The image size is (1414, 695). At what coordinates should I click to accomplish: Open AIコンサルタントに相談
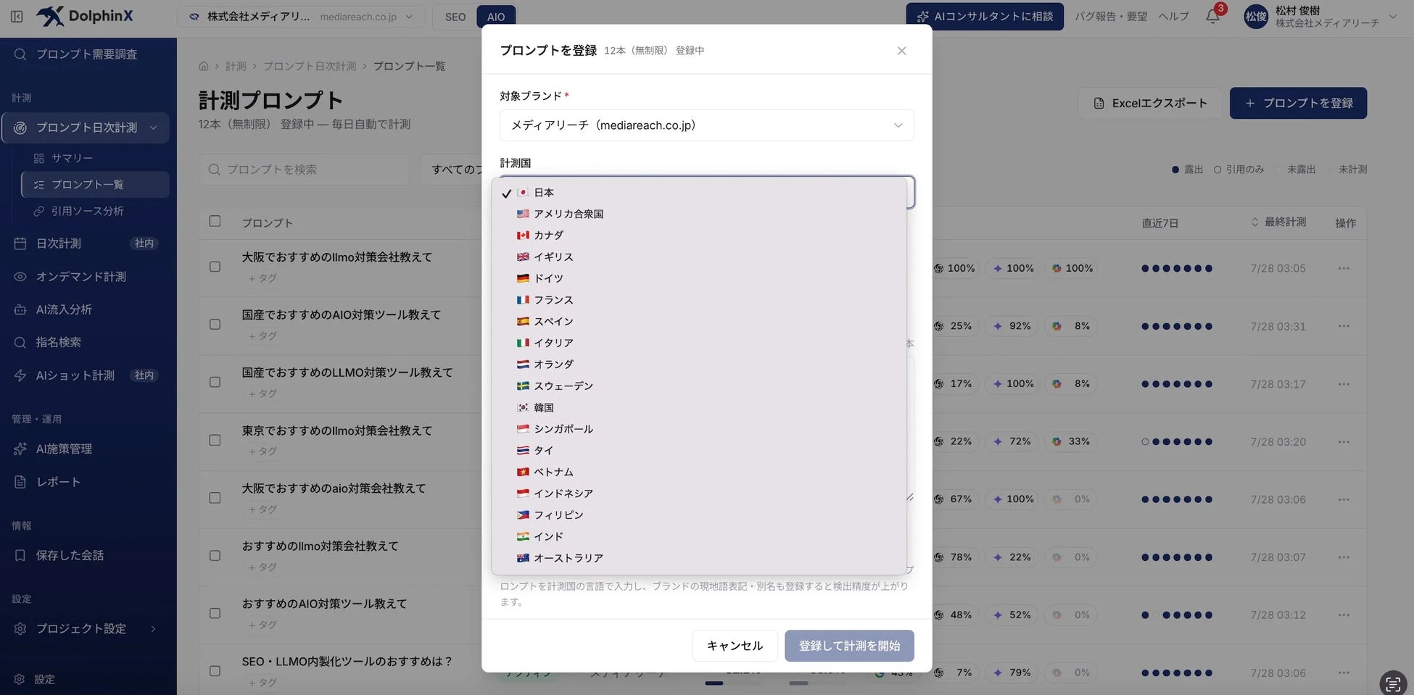pos(985,16)
